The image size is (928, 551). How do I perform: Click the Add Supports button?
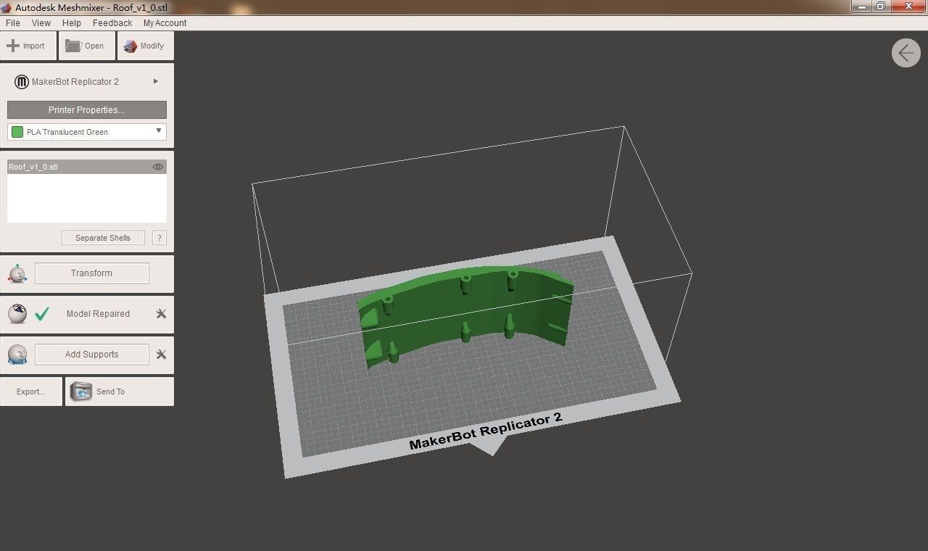coord(92,355)
